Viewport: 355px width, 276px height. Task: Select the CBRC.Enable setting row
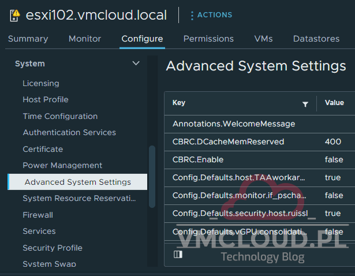pos(198,159)
